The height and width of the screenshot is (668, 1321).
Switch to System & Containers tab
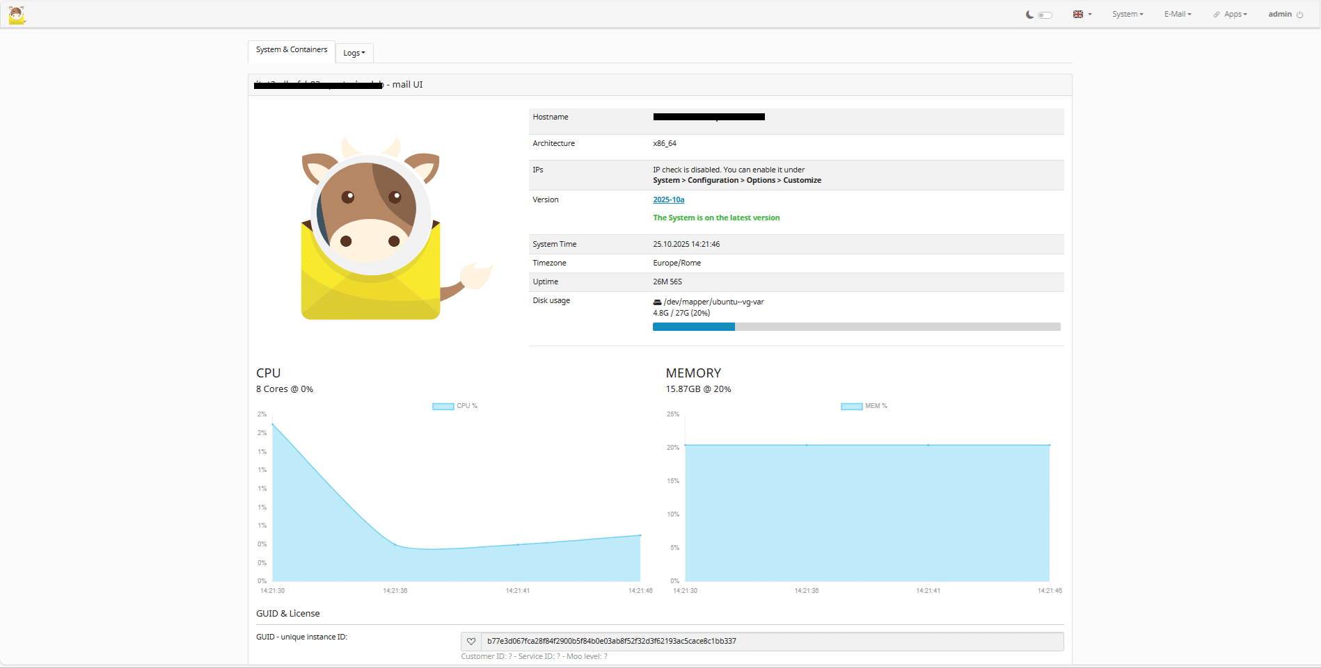coord(291,50)
